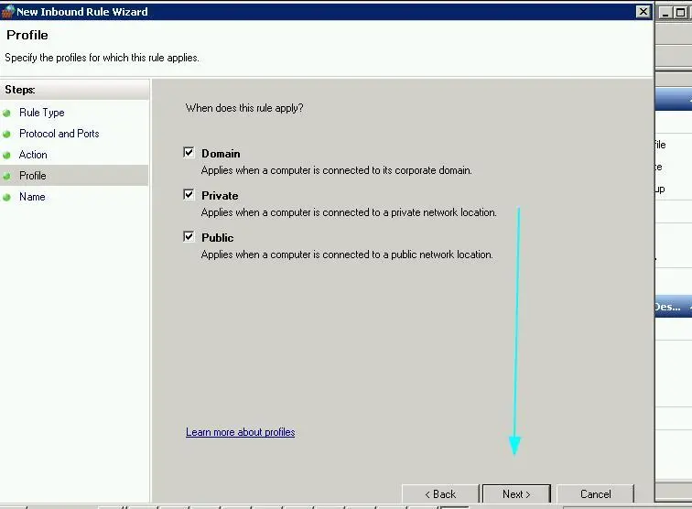Select the Action step
The width and height of the screenshot is (692, 509).
coord(33,155)
